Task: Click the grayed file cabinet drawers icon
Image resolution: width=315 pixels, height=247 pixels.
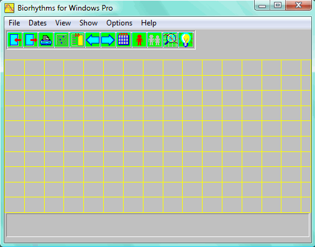Action: tap(62, 40)
